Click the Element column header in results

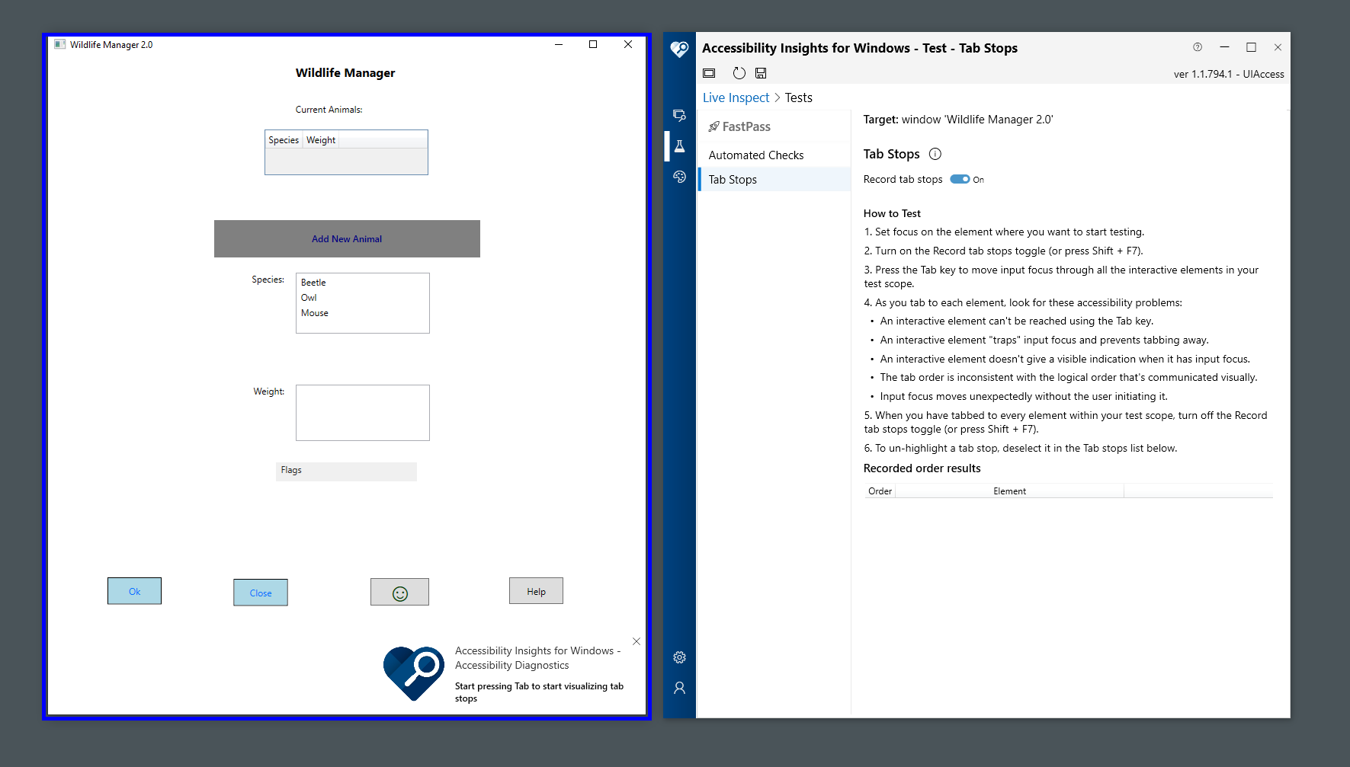coord(1009,491)
